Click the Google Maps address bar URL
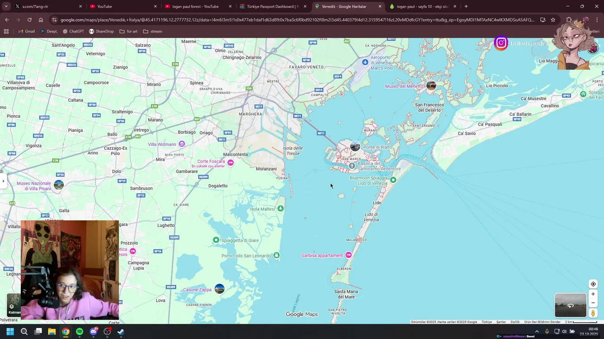Viewport: 604px width, 339px height. (x=297, y=20)
